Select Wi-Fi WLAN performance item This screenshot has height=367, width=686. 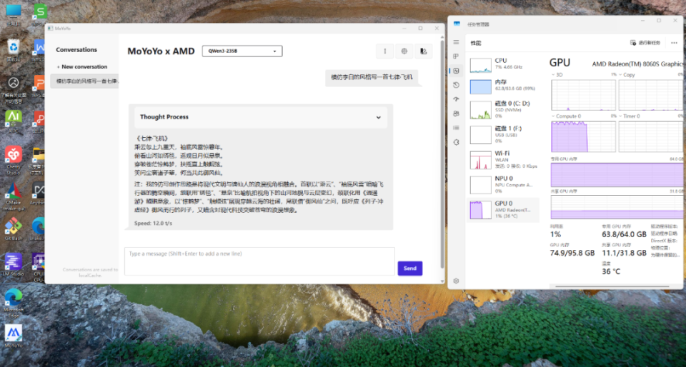pyautogui.click(x=503, y=159)
